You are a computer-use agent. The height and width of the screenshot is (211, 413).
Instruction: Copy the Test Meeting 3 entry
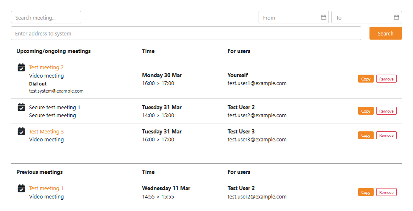pos(366,135)
